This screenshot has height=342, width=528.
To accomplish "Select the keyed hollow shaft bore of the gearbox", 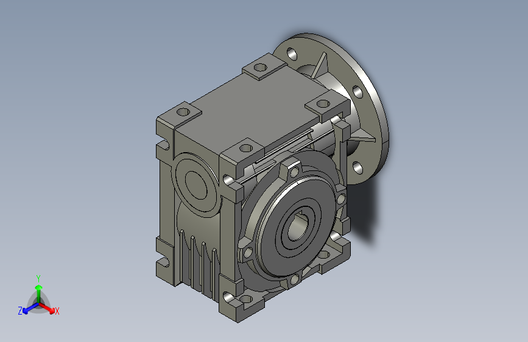I will [298, 228].
